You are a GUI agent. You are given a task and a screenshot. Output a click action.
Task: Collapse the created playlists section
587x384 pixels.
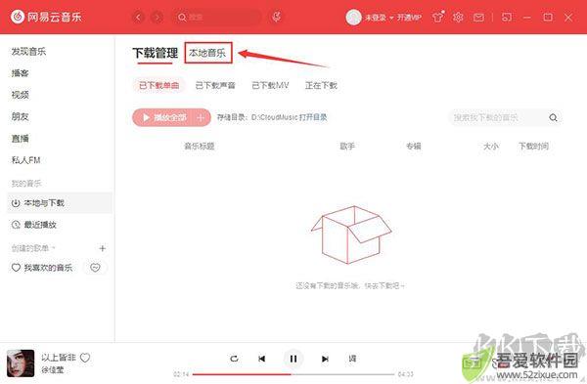click(33, 248)
